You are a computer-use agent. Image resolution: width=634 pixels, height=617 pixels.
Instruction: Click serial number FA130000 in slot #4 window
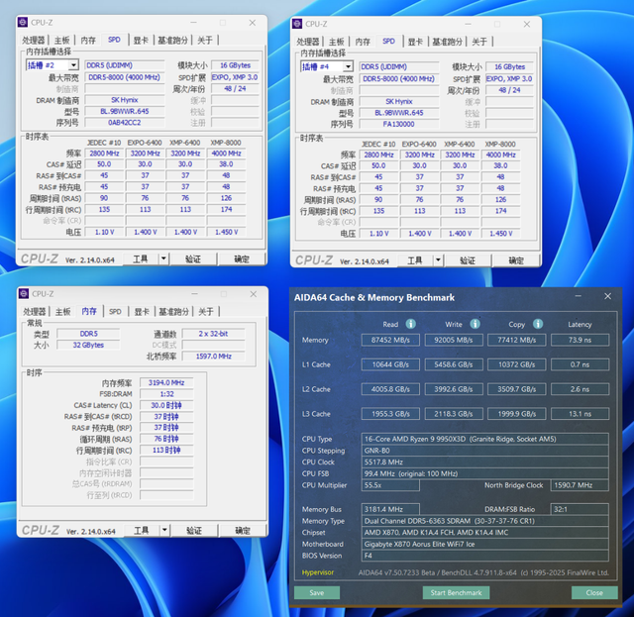399,124
